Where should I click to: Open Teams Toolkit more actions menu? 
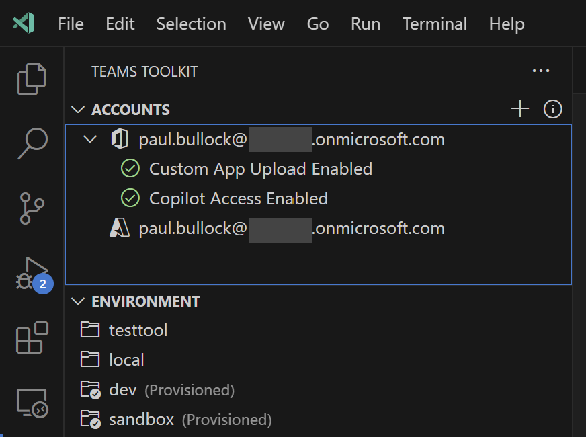pyautogui.click(x=542, y=71)
